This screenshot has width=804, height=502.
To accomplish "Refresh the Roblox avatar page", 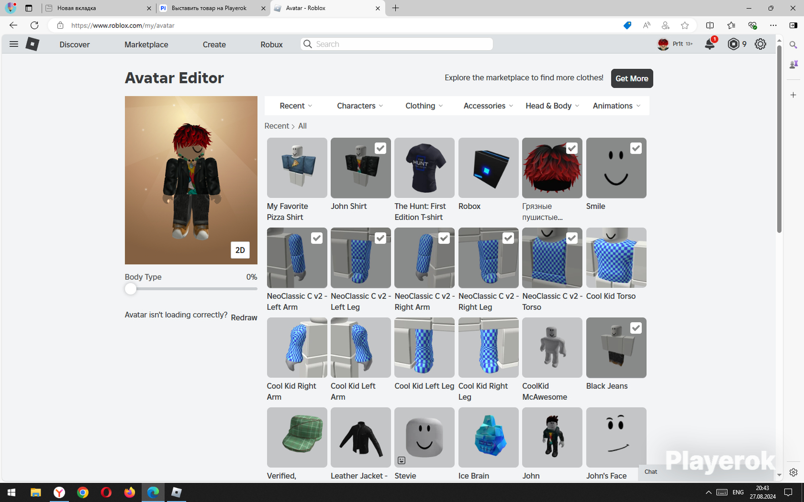I will (x=34, y=25).
